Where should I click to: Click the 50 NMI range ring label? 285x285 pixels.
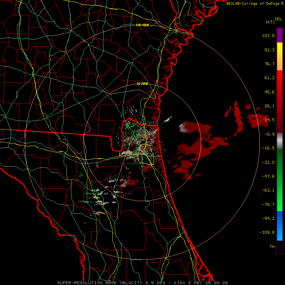[142, 84]
